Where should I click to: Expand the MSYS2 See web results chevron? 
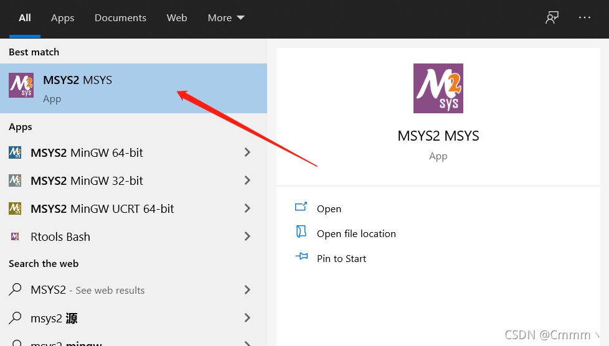point(247,290)
